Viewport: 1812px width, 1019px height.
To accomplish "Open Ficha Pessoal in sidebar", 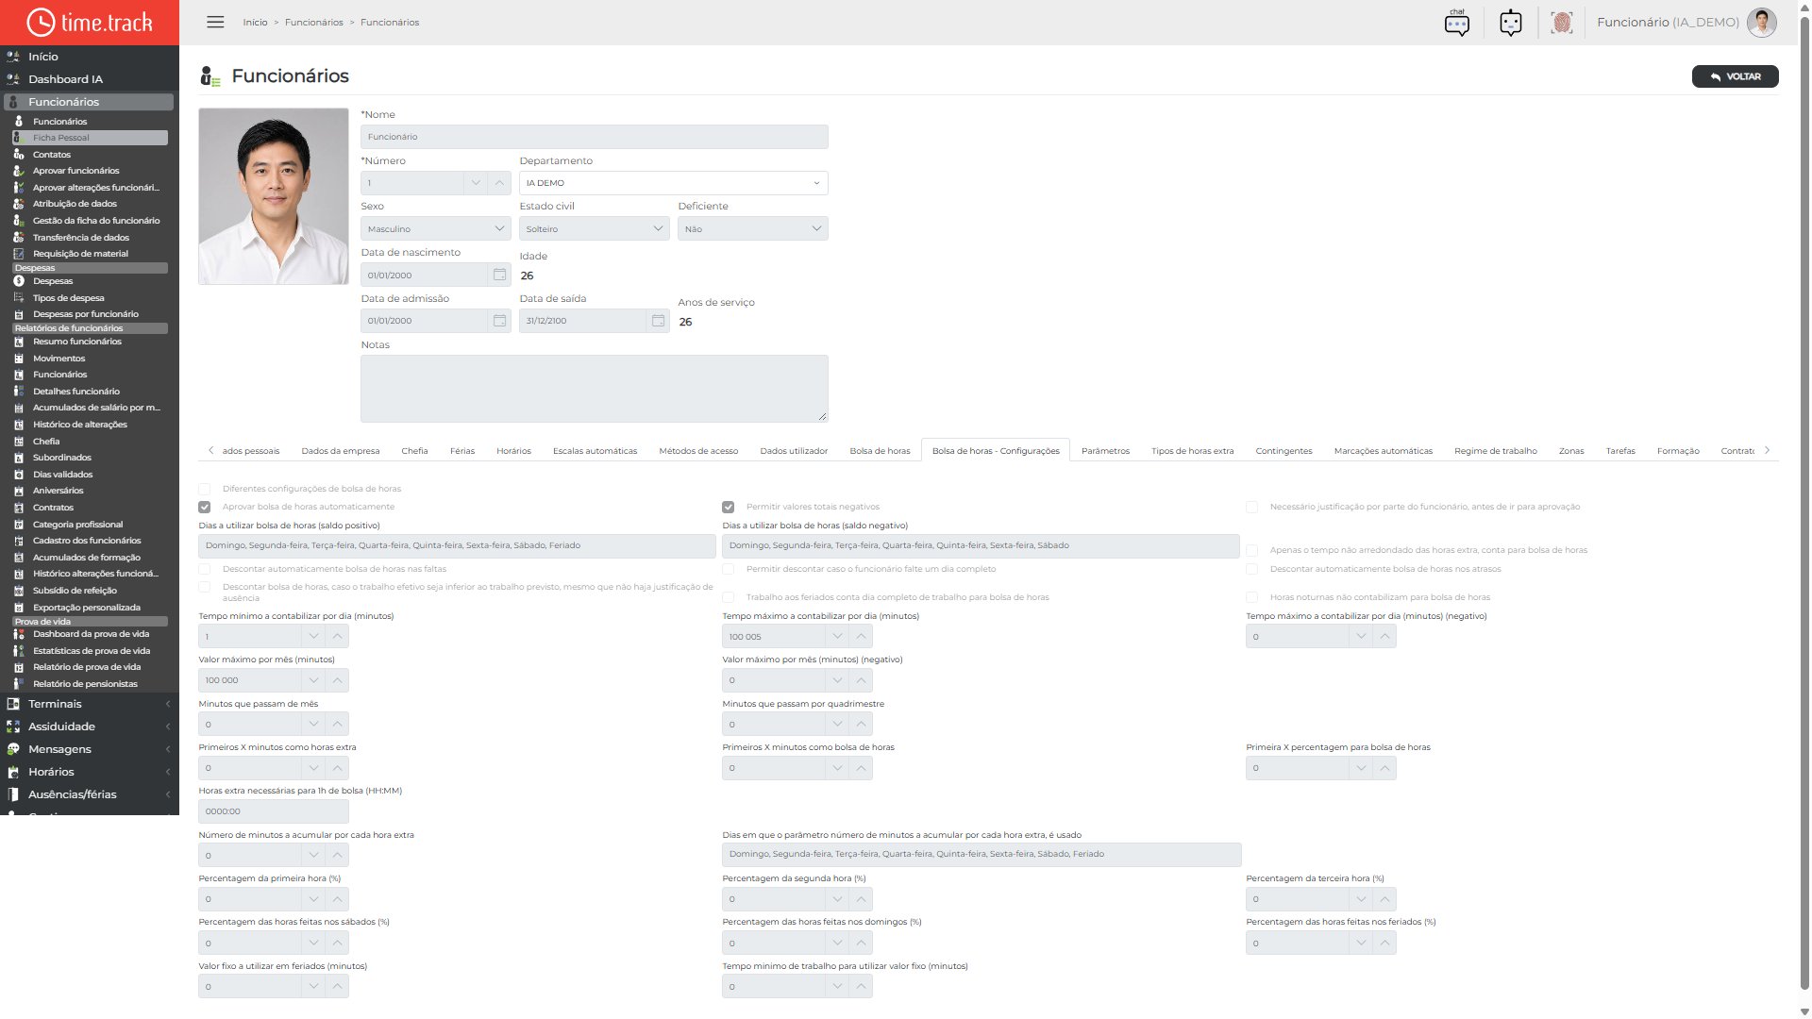I will coord(91,138).
